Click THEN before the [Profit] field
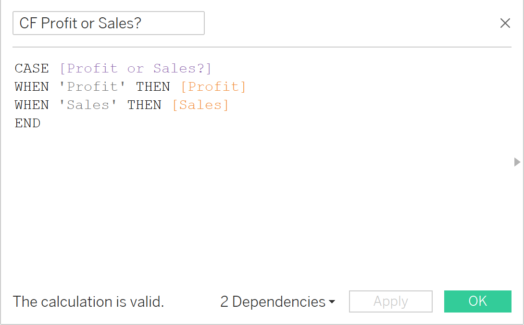 click(153, 87)
